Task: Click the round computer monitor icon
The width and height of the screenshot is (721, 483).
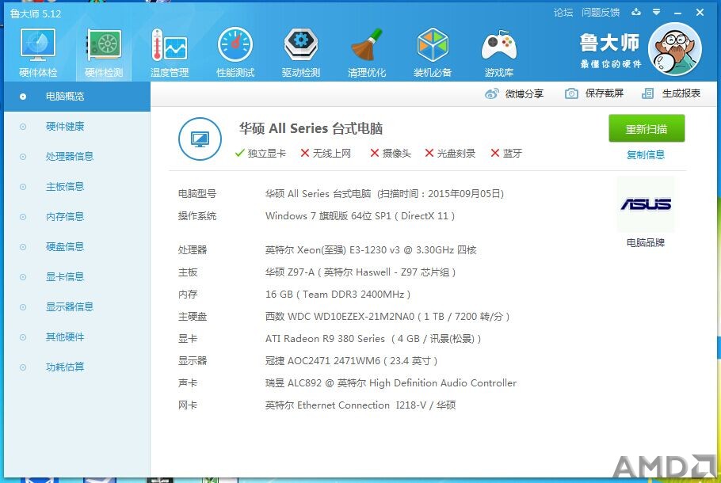Action: pyautogui.click(x=200, y=139)
